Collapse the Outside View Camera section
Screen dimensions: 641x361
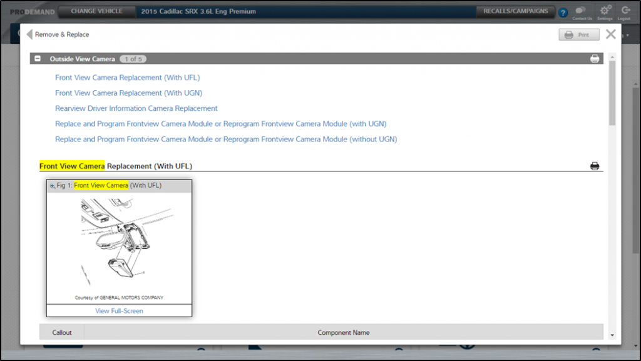[x=38, y=59]
